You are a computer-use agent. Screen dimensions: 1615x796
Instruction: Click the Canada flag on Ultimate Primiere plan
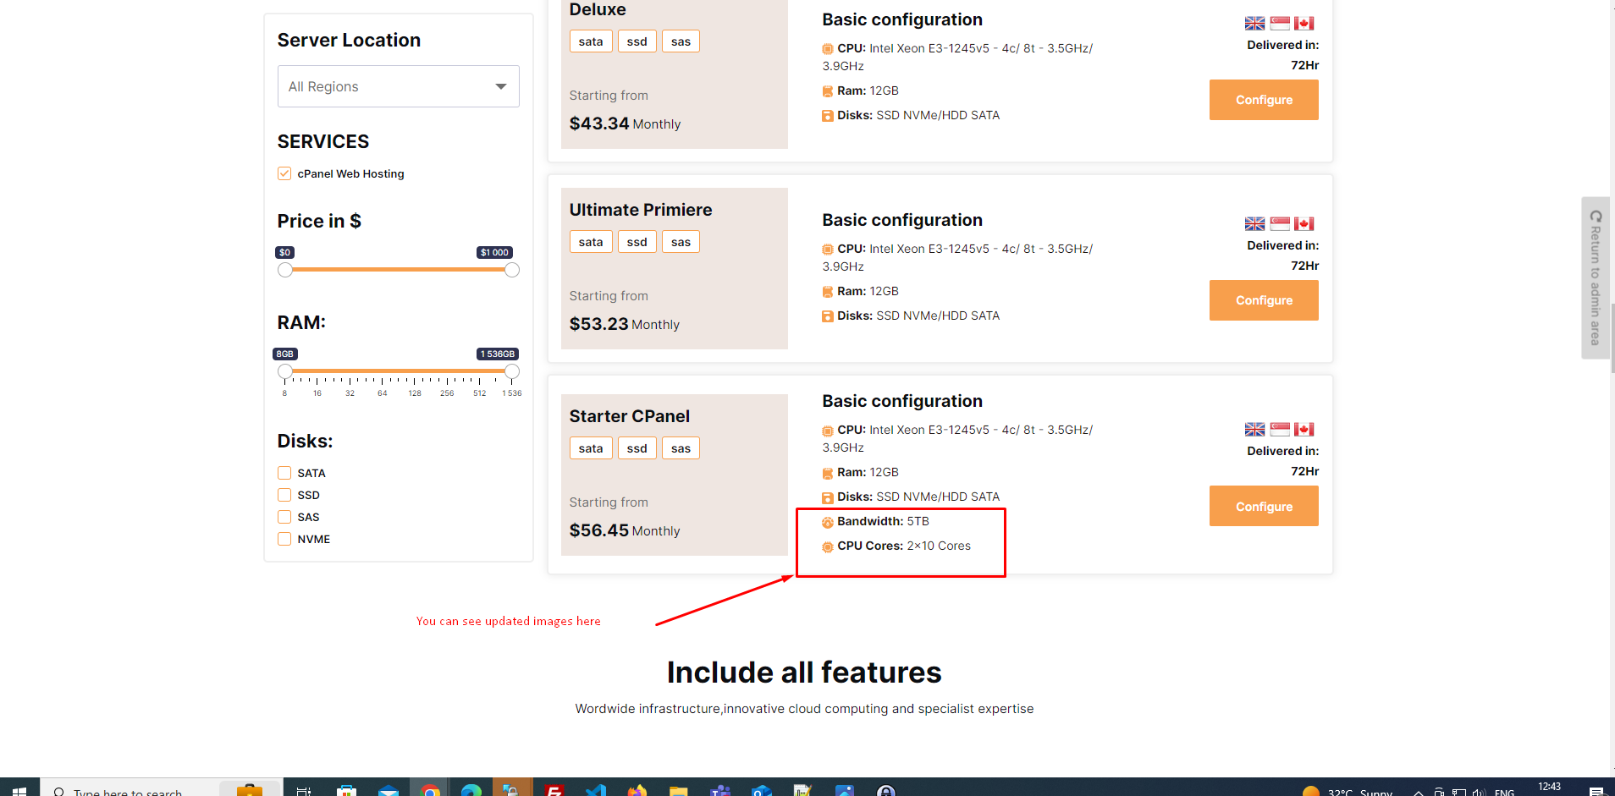[x=1304, y=223]
